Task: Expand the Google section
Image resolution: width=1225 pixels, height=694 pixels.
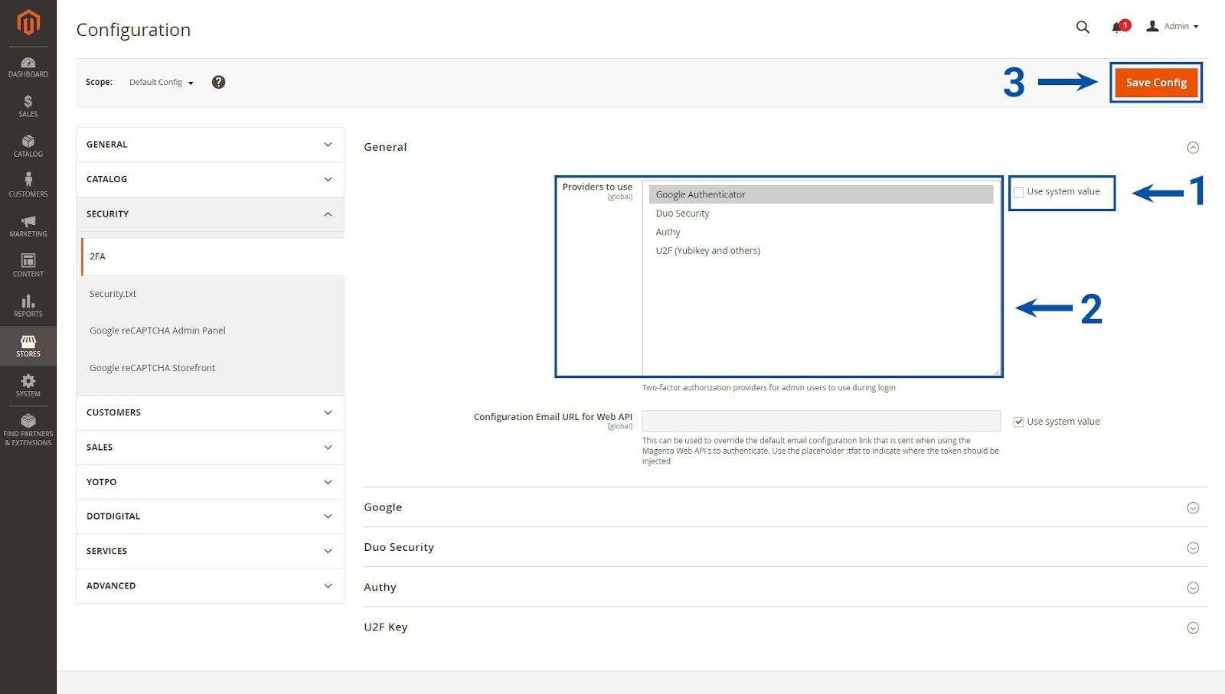Action: 1193,508
